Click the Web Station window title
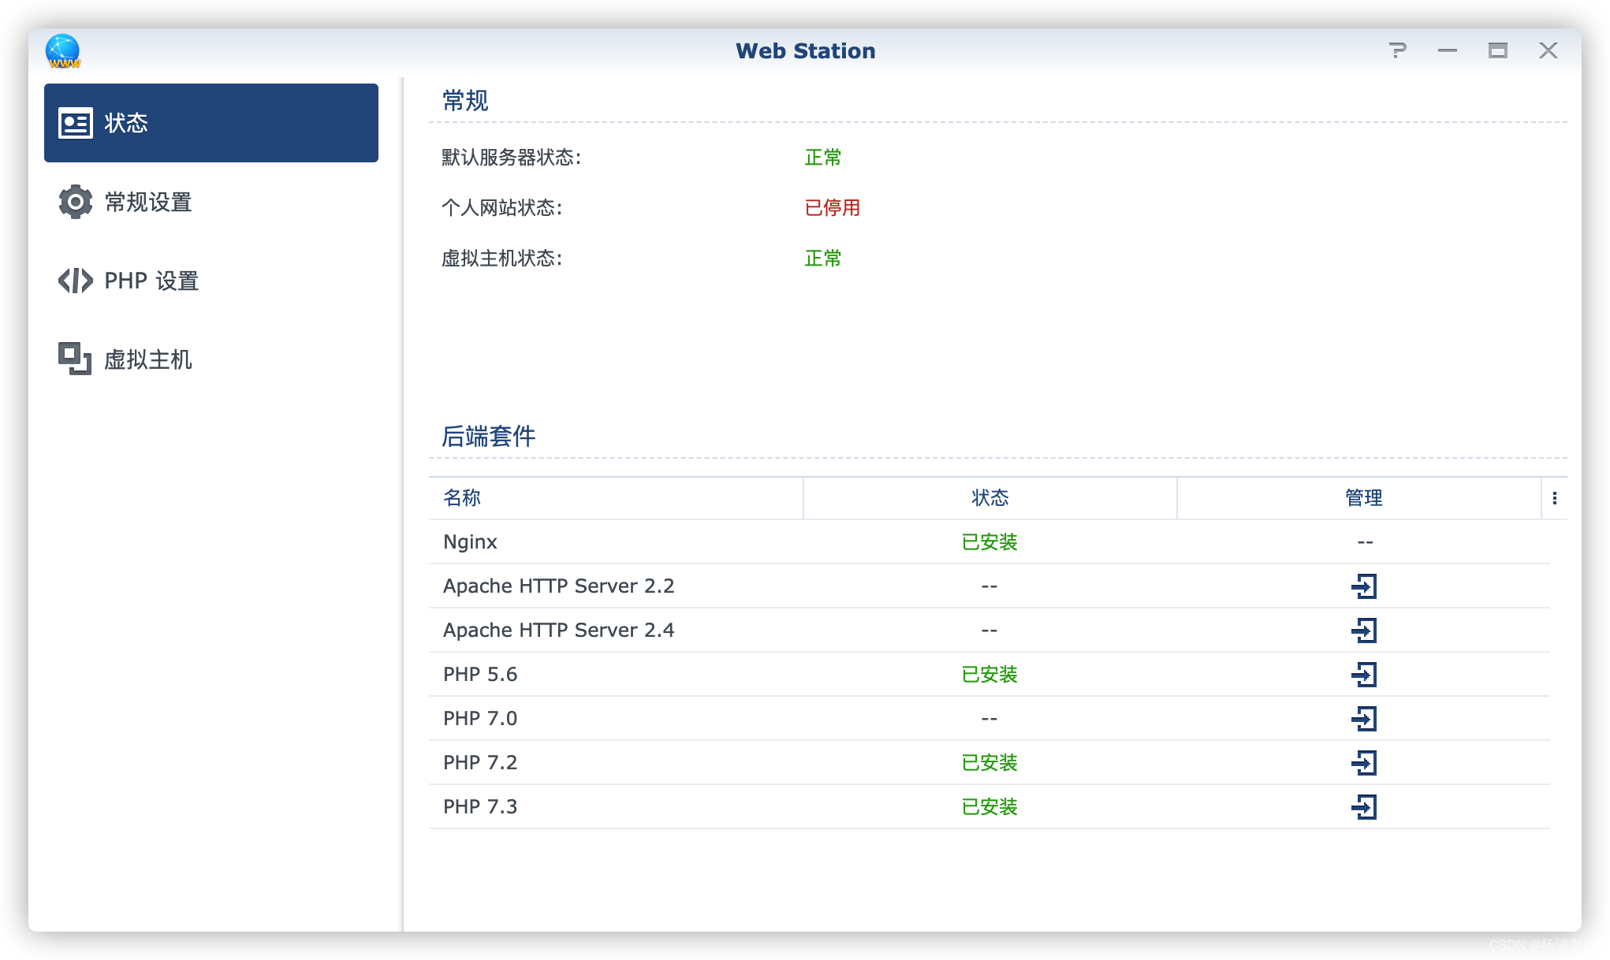1610x960 pixels. (806, 51)
